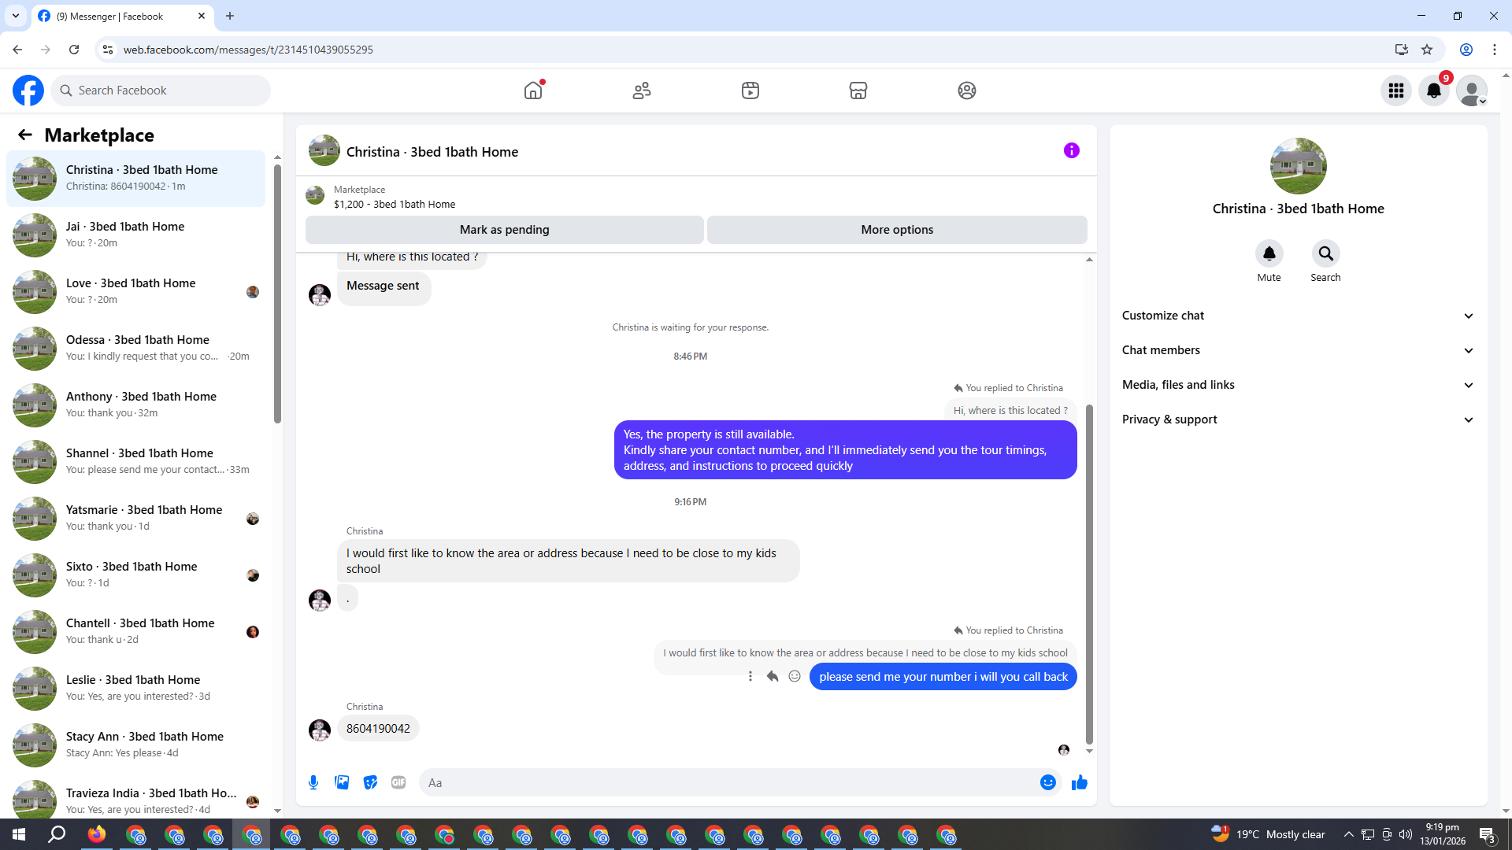1512x850 pixels.
Task: Expand the Chat members section
Action: click(1297, 350)
